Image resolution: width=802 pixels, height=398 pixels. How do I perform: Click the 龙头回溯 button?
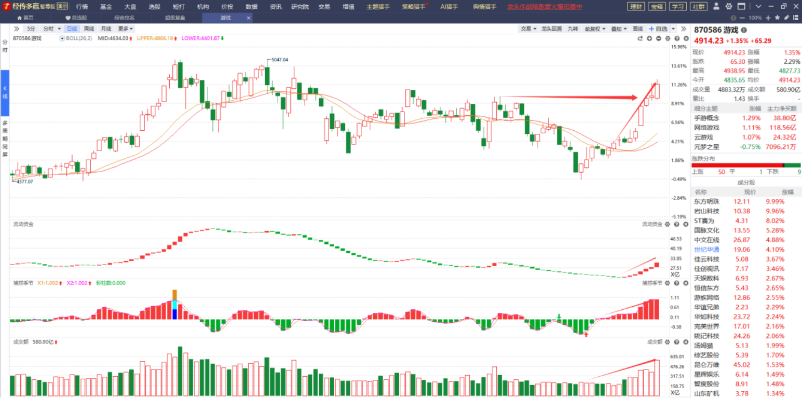pos(551,29)
